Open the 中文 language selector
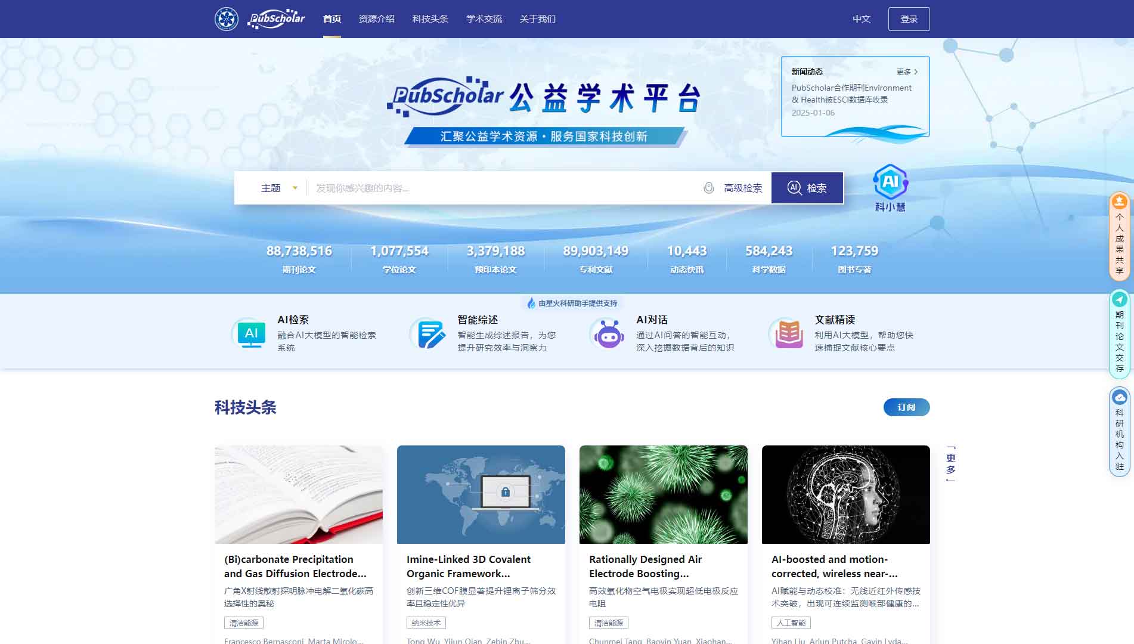1134x644 pixels. click(862, 19)
